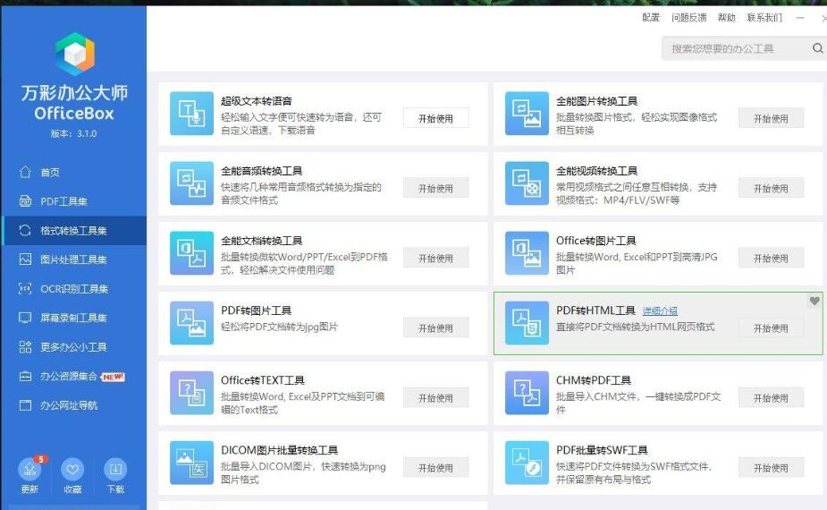The height and width of the screenshot is (510, 827).
Task: Click the CHM转PDF工具 title
Action: (594, 380)
